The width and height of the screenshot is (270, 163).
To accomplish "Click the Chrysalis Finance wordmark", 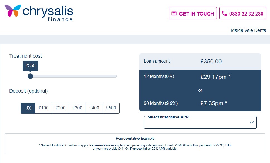I will click(48, 13).
